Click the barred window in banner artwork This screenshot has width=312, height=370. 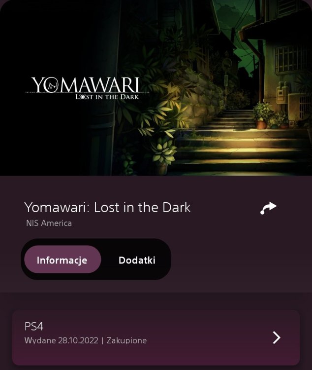292,60
